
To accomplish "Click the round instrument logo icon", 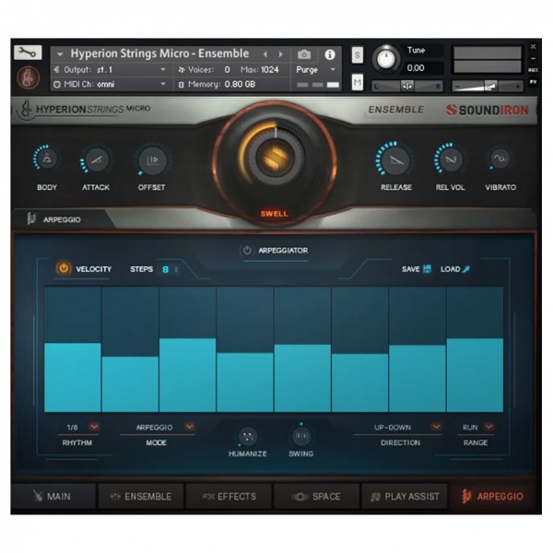I will [29, 77].
